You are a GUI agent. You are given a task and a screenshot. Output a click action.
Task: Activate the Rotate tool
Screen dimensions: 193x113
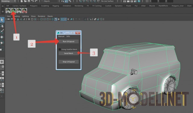click(2, 43)
